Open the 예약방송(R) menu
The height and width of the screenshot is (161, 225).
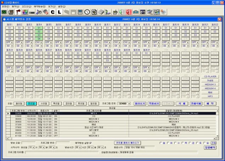coord(40,6)
